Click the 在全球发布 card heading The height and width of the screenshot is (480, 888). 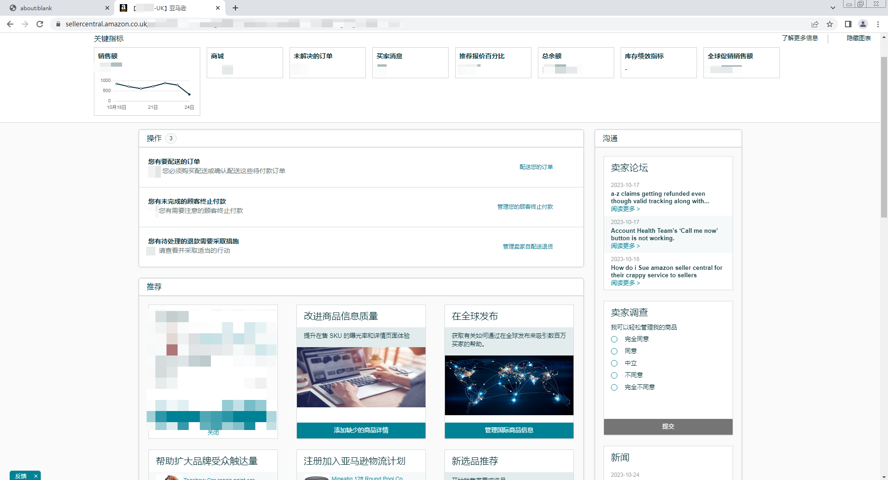pyautogui.click(x=475, y=316)
